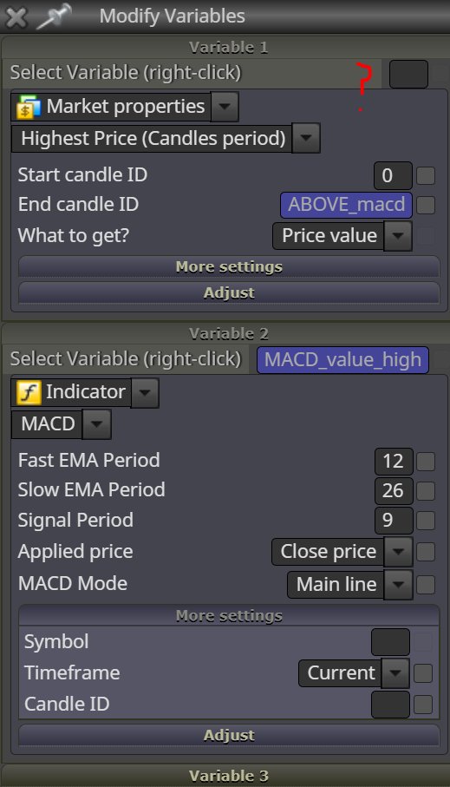Viewport: 450px width, 787px height.
Task: Click Adjust button in Variable 1
Action: 229,292
